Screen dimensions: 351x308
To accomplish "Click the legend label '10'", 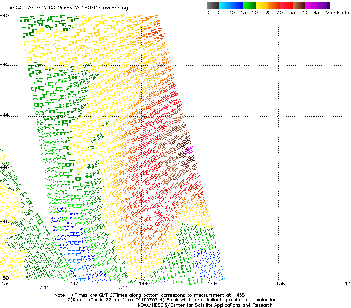I will [x=232, y=13].
